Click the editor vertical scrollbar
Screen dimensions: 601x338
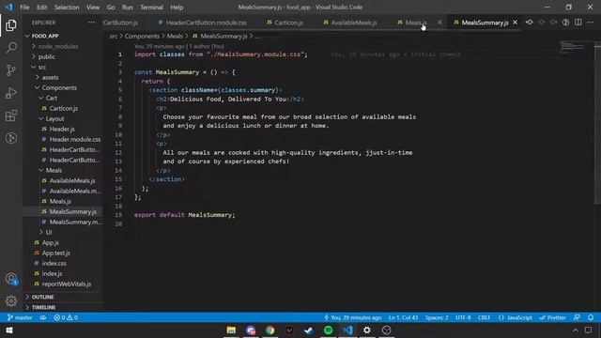[x=597, y=123]
